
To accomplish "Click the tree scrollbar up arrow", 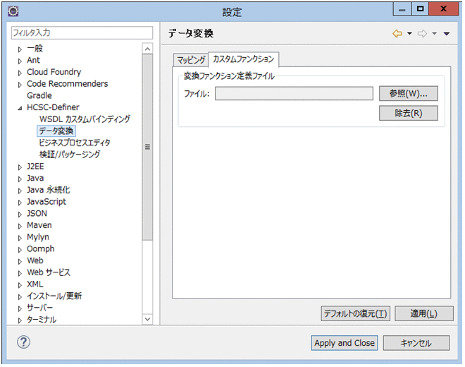I will (147, 49).
